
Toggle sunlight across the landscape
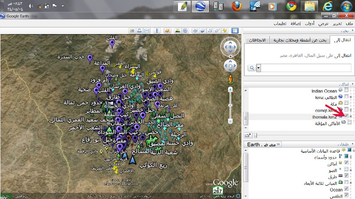coord(178,31)
